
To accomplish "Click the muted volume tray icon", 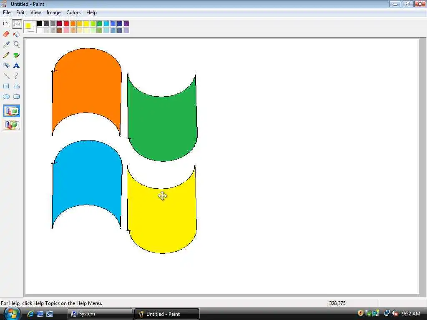I will [395, 313].
